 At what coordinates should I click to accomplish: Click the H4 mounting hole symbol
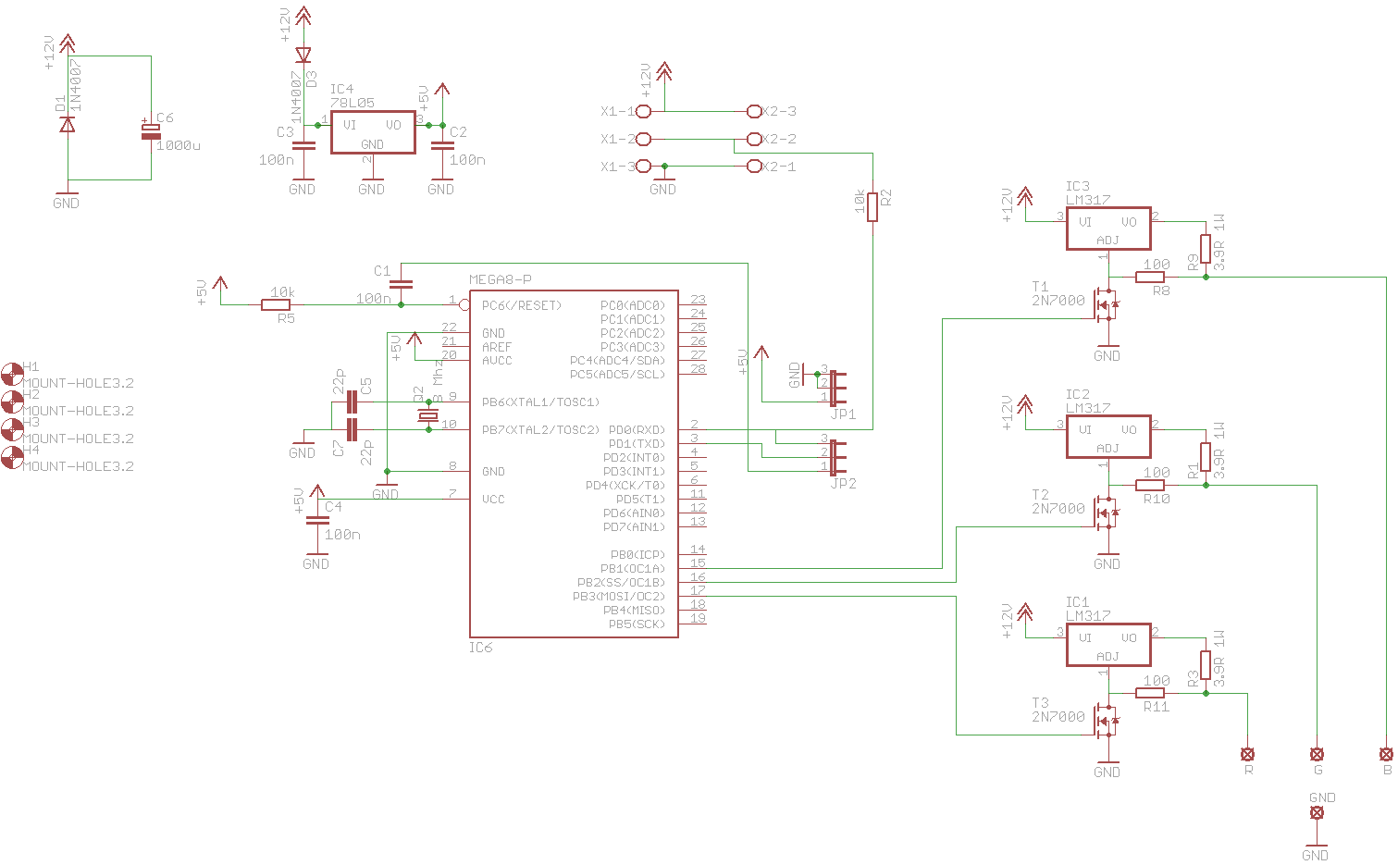[12, 457]
